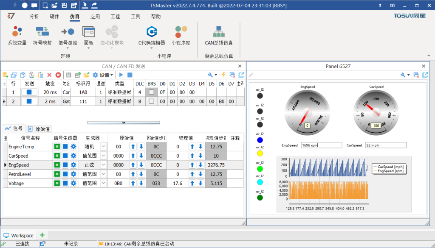Start sending frames with the blue play icon
The image size is (435, 248).
(x=121, y=74)
